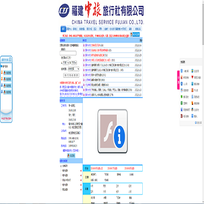This screenshot has width=204, height=204.
Task: Click the Baidu Tieba share icon
Action: (x=193, y=97)
